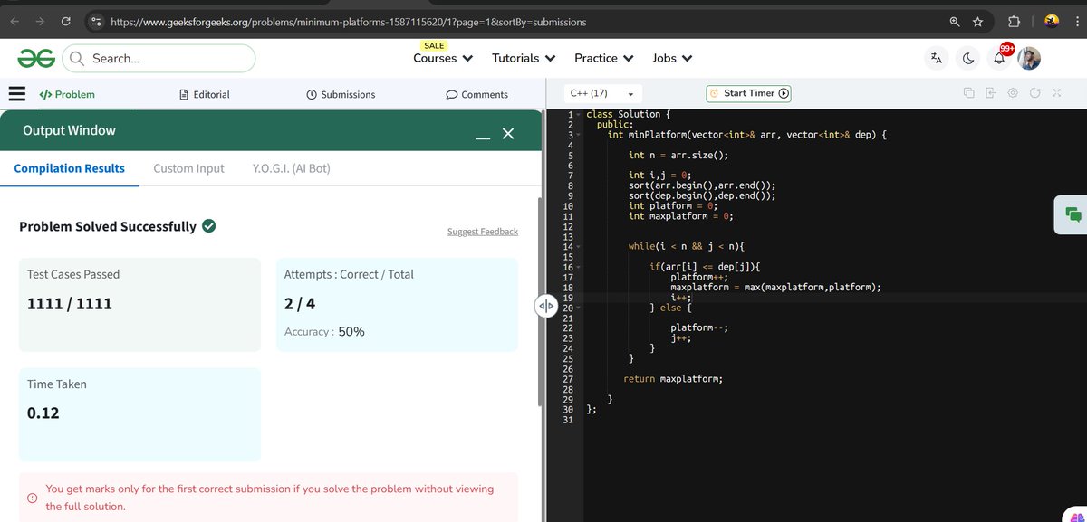Image resolution: width=1087 pixels, height=522 pixels.
Task: Fold if block at line 16
Action: coord(578,268)
